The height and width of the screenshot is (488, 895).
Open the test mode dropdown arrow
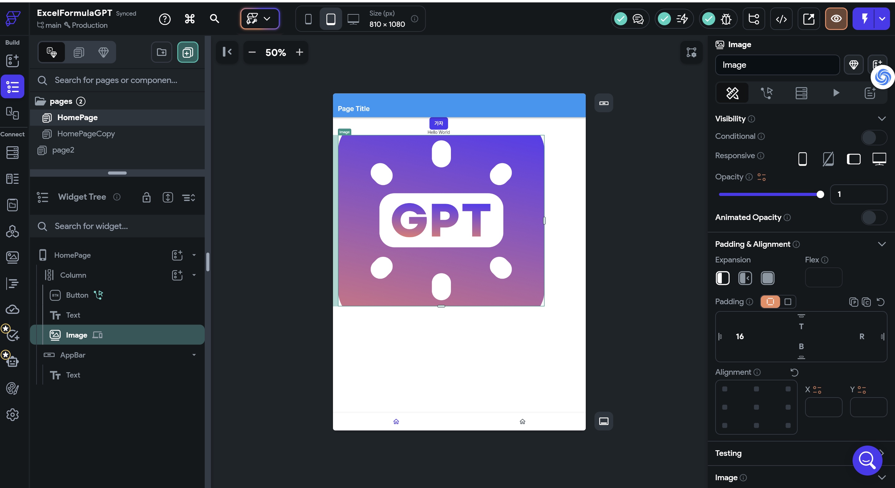tap(882, 19)
